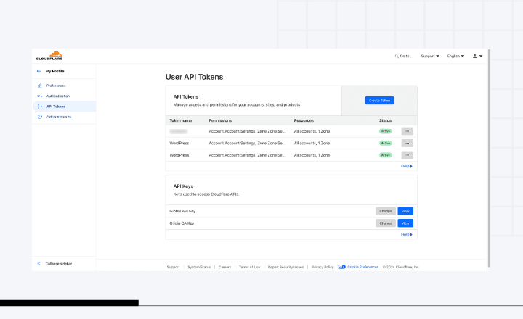Click the Go to search icon
The image size is (523, 319).
(x=397, y=56)
